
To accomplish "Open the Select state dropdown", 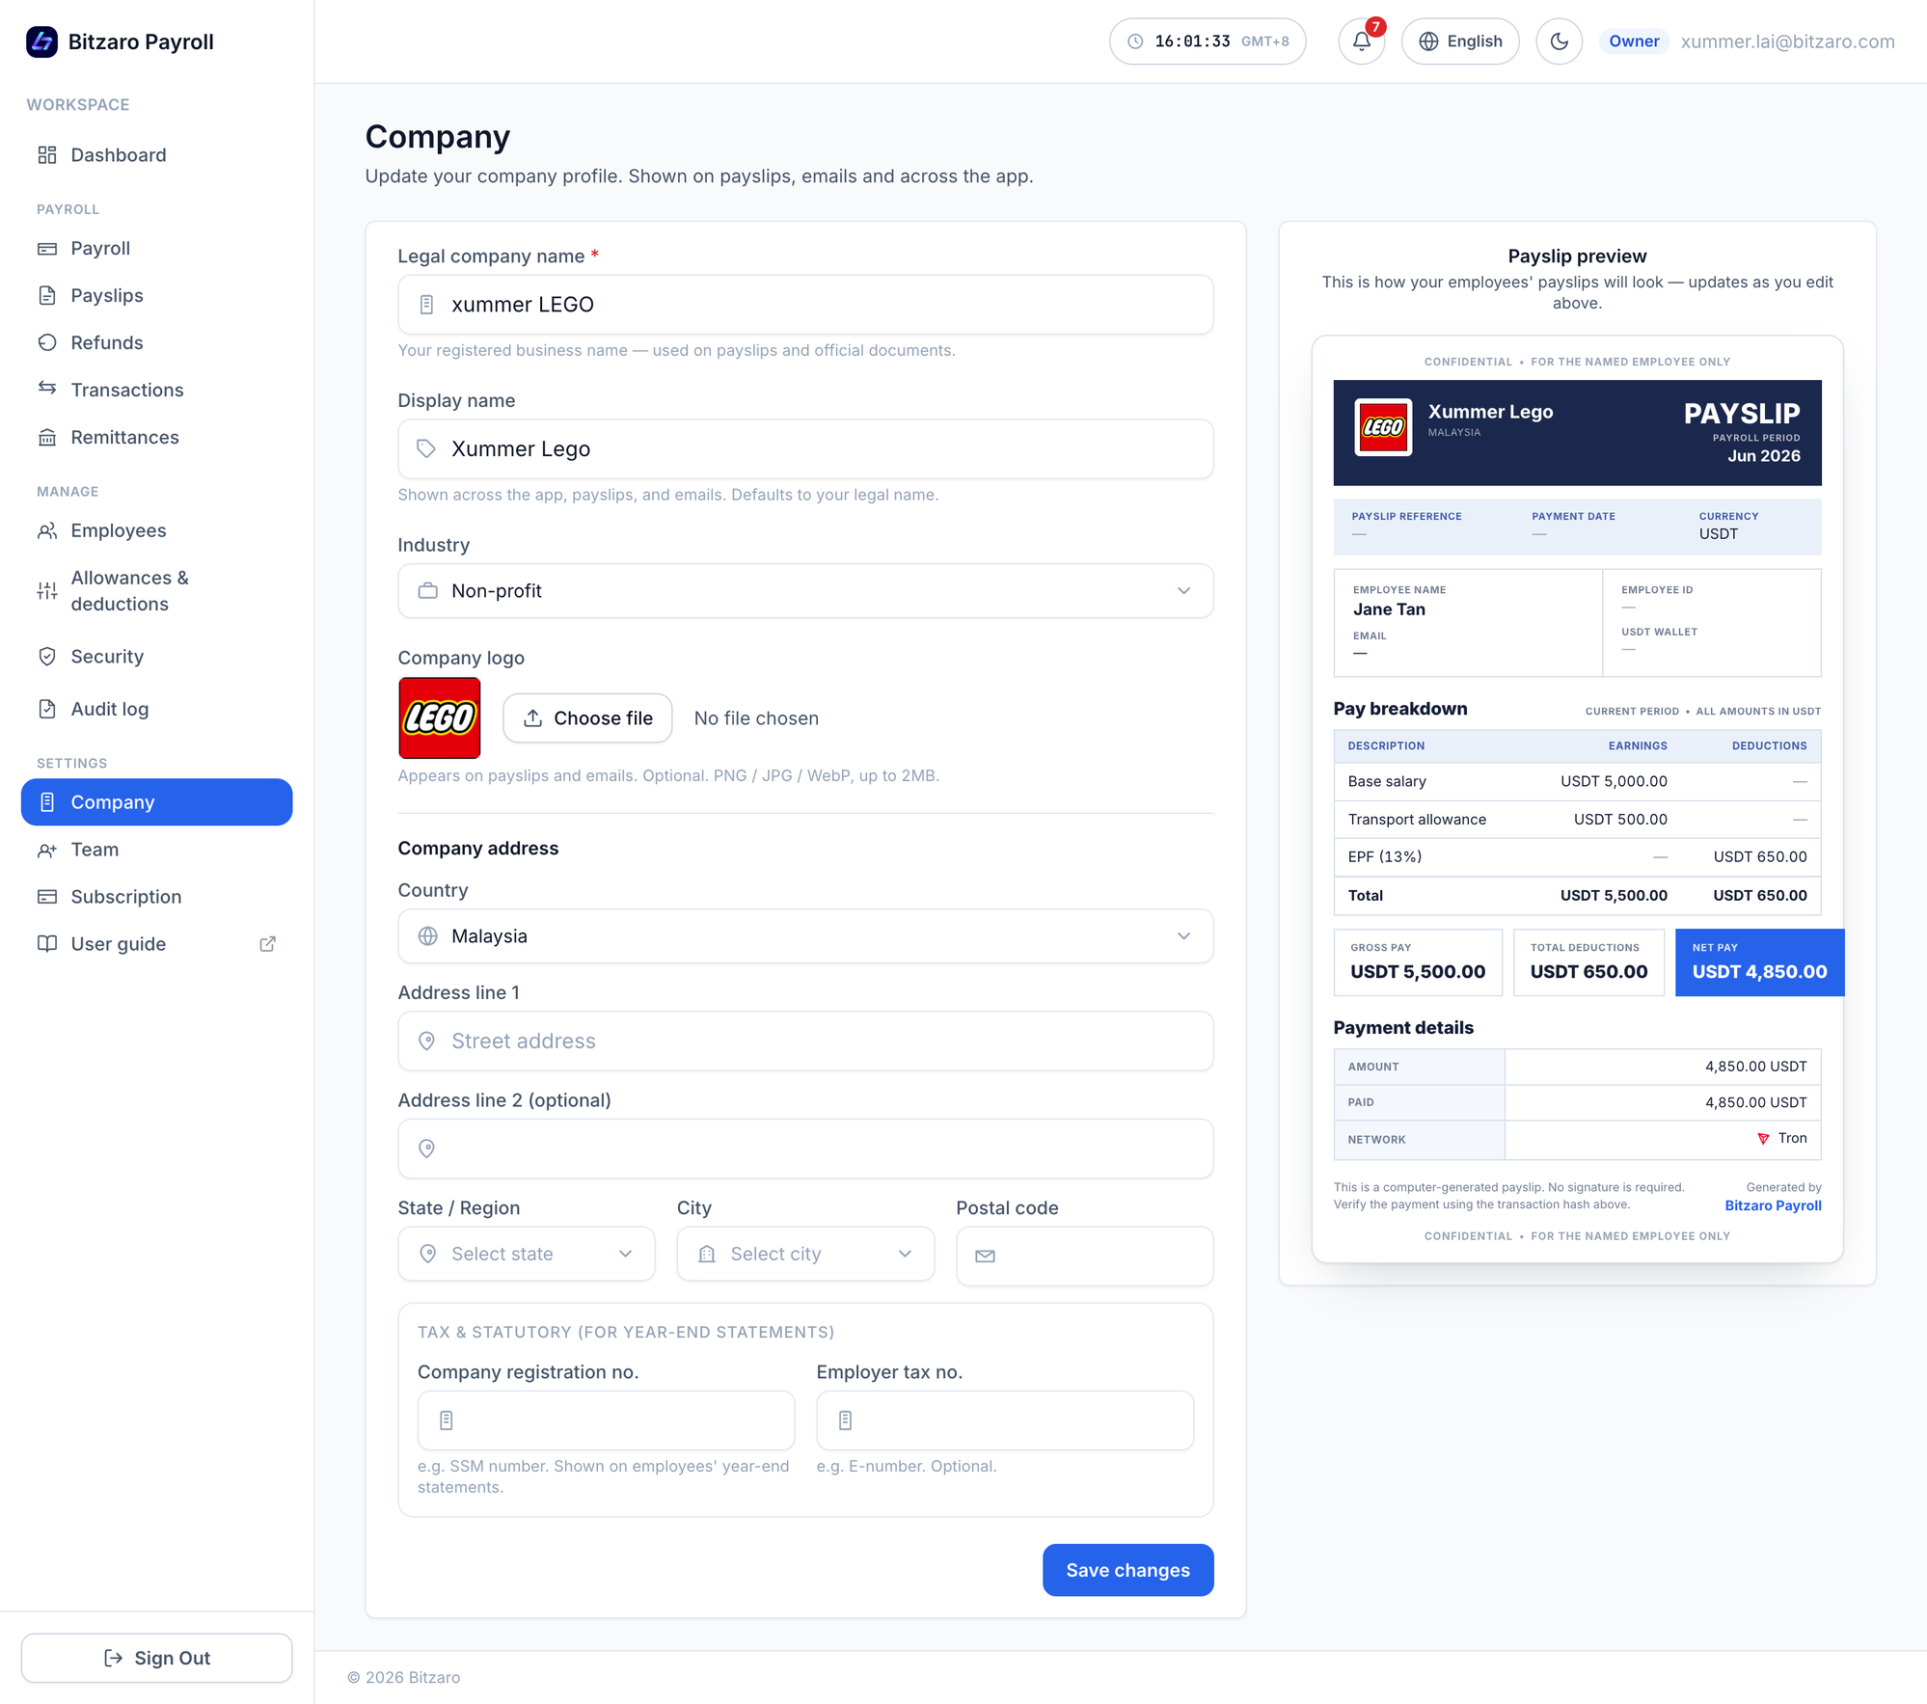I will tap(527, 1255).
